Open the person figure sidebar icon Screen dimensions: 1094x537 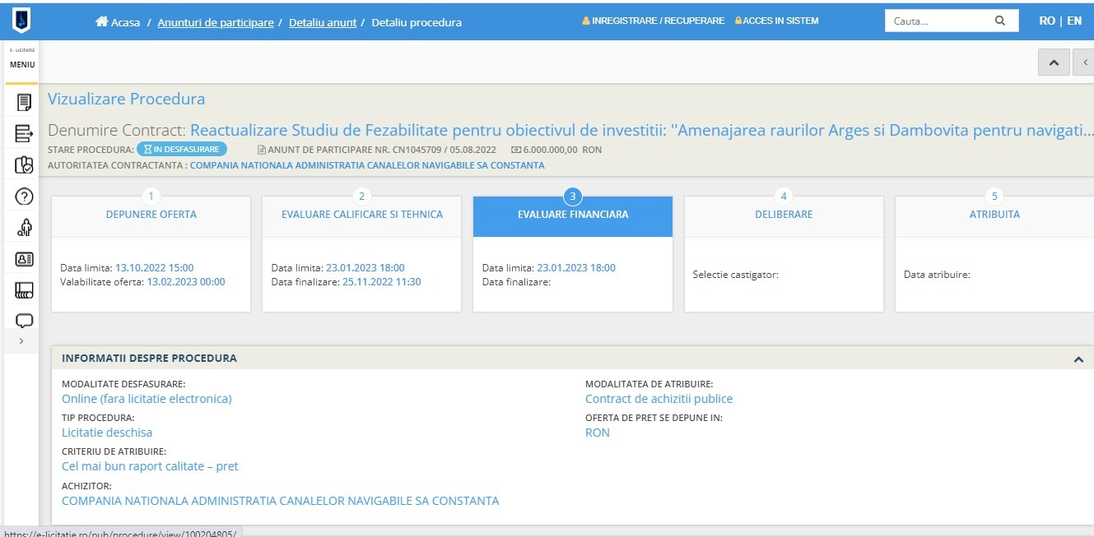pos(24,228)
